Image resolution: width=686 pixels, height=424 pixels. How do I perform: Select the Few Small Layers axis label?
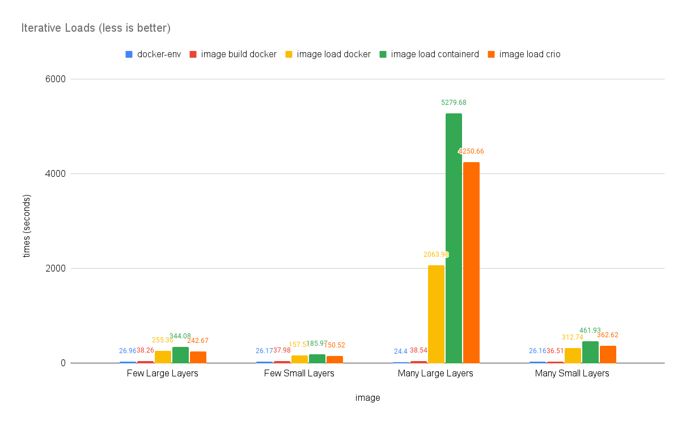[x=299, y=374]
